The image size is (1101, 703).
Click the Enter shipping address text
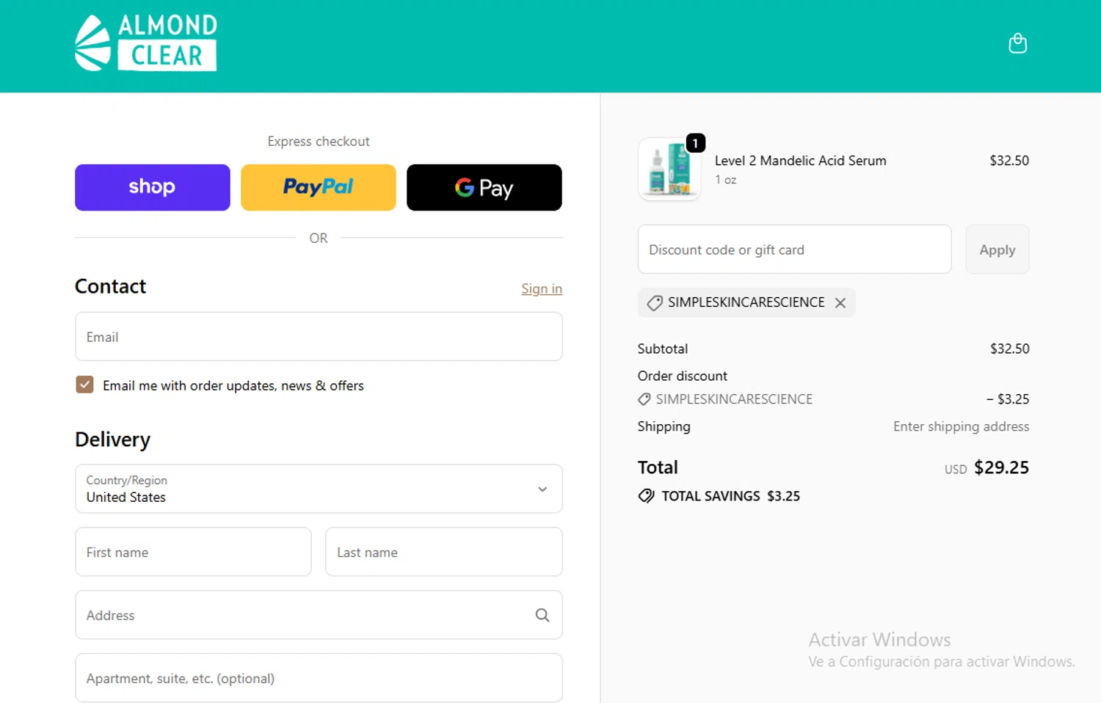pos(961,426)
